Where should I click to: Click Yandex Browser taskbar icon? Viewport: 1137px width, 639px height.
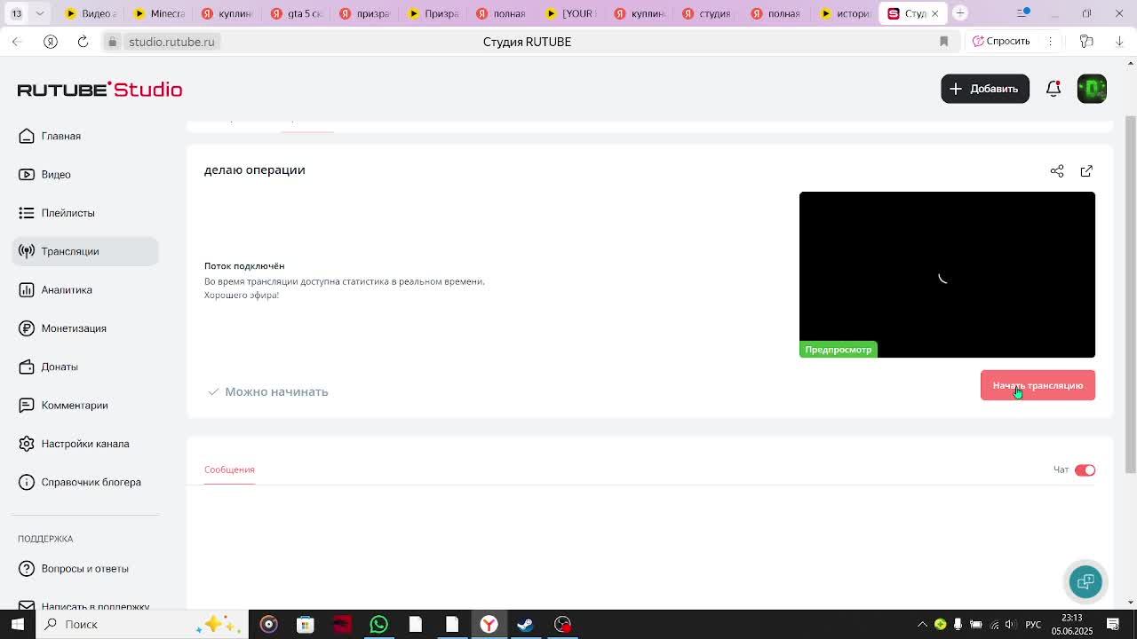pos(489,624)
